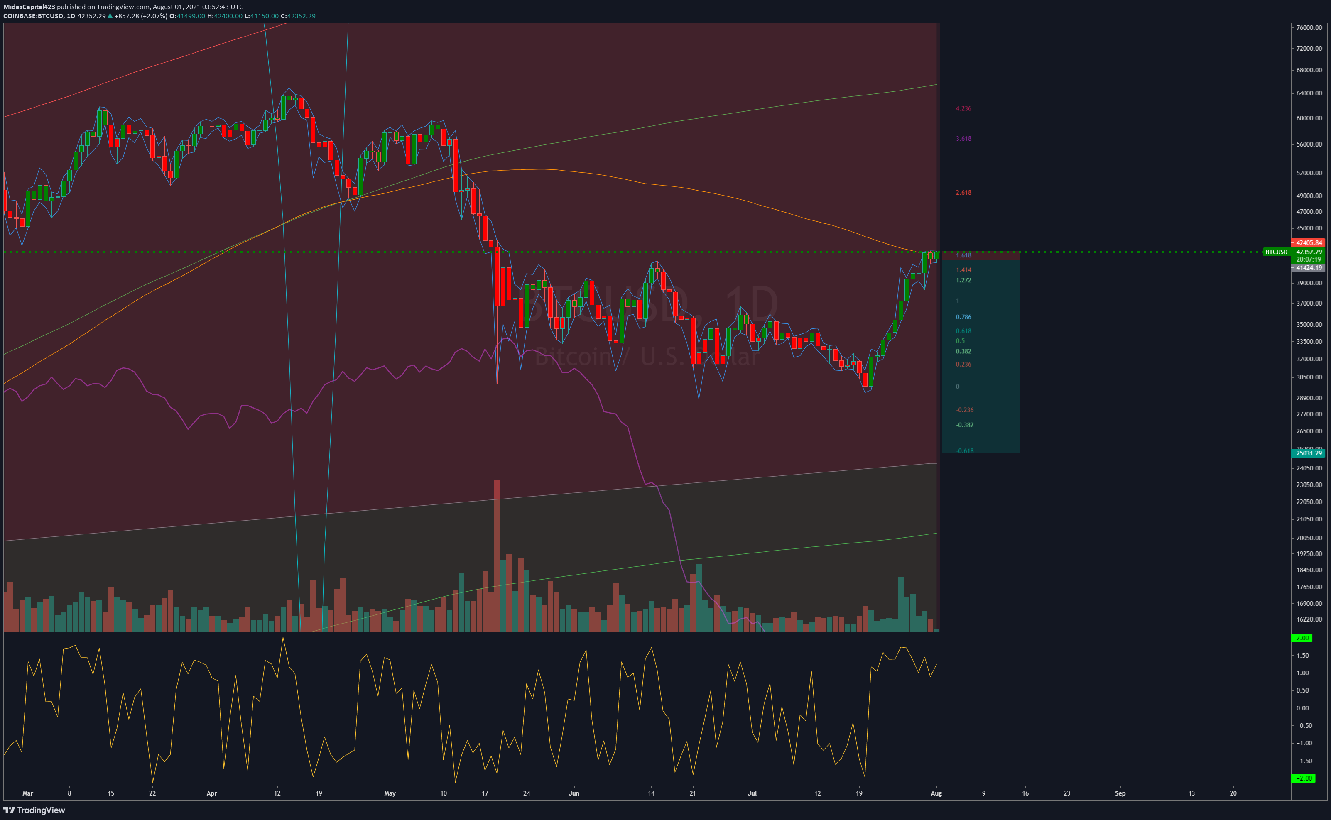Image resolution: width=1331 pixels, height=820 pixels.
Task: Click the Mar label on time axis
Action: pyautogui.click(x=28, y=793)
